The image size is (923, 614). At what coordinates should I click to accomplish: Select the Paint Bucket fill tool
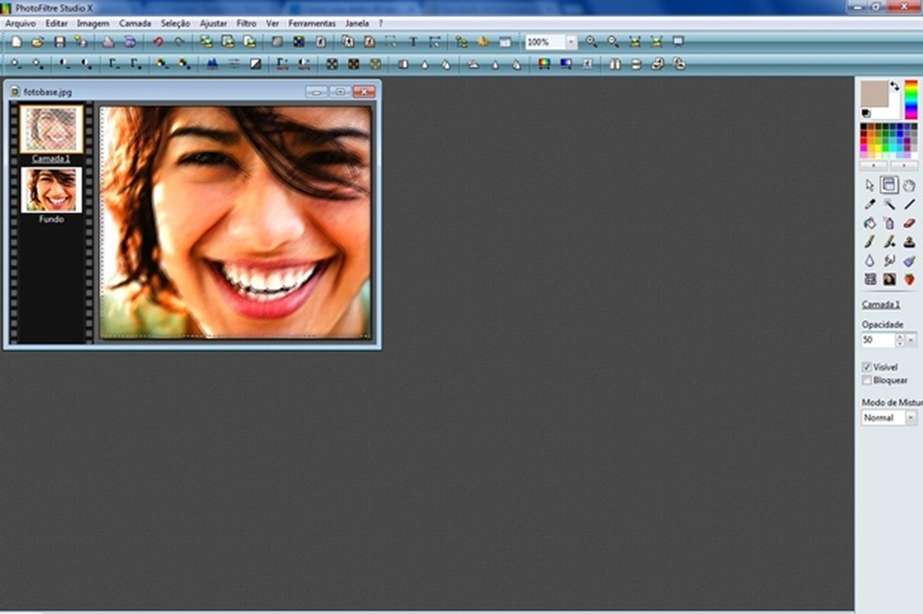(x=870, y=223)
